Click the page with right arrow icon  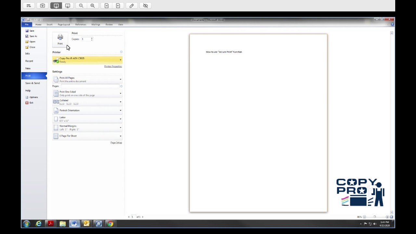tap(107, 6)
